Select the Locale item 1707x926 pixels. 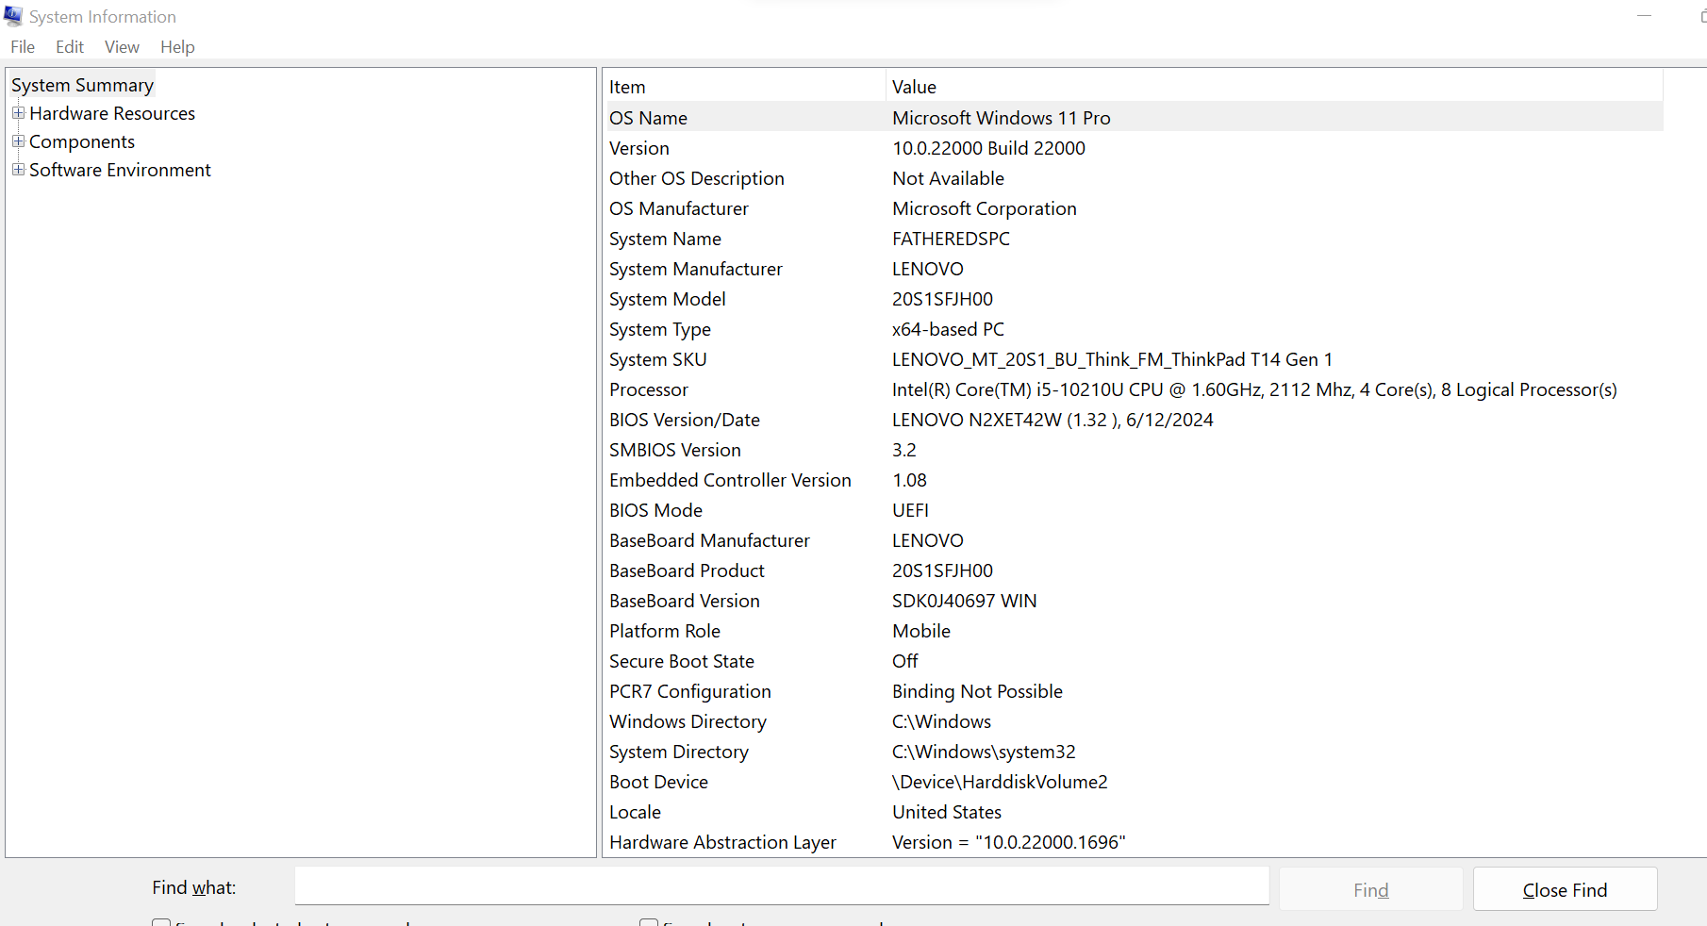pyautogui.click(x=635, y=812)
